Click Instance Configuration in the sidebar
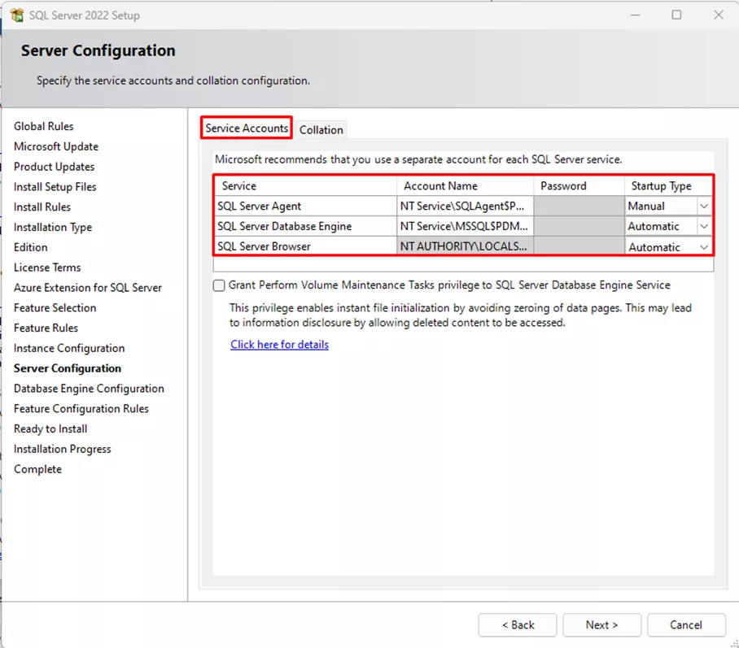This screenshot has height=648, width=739. 69,349
